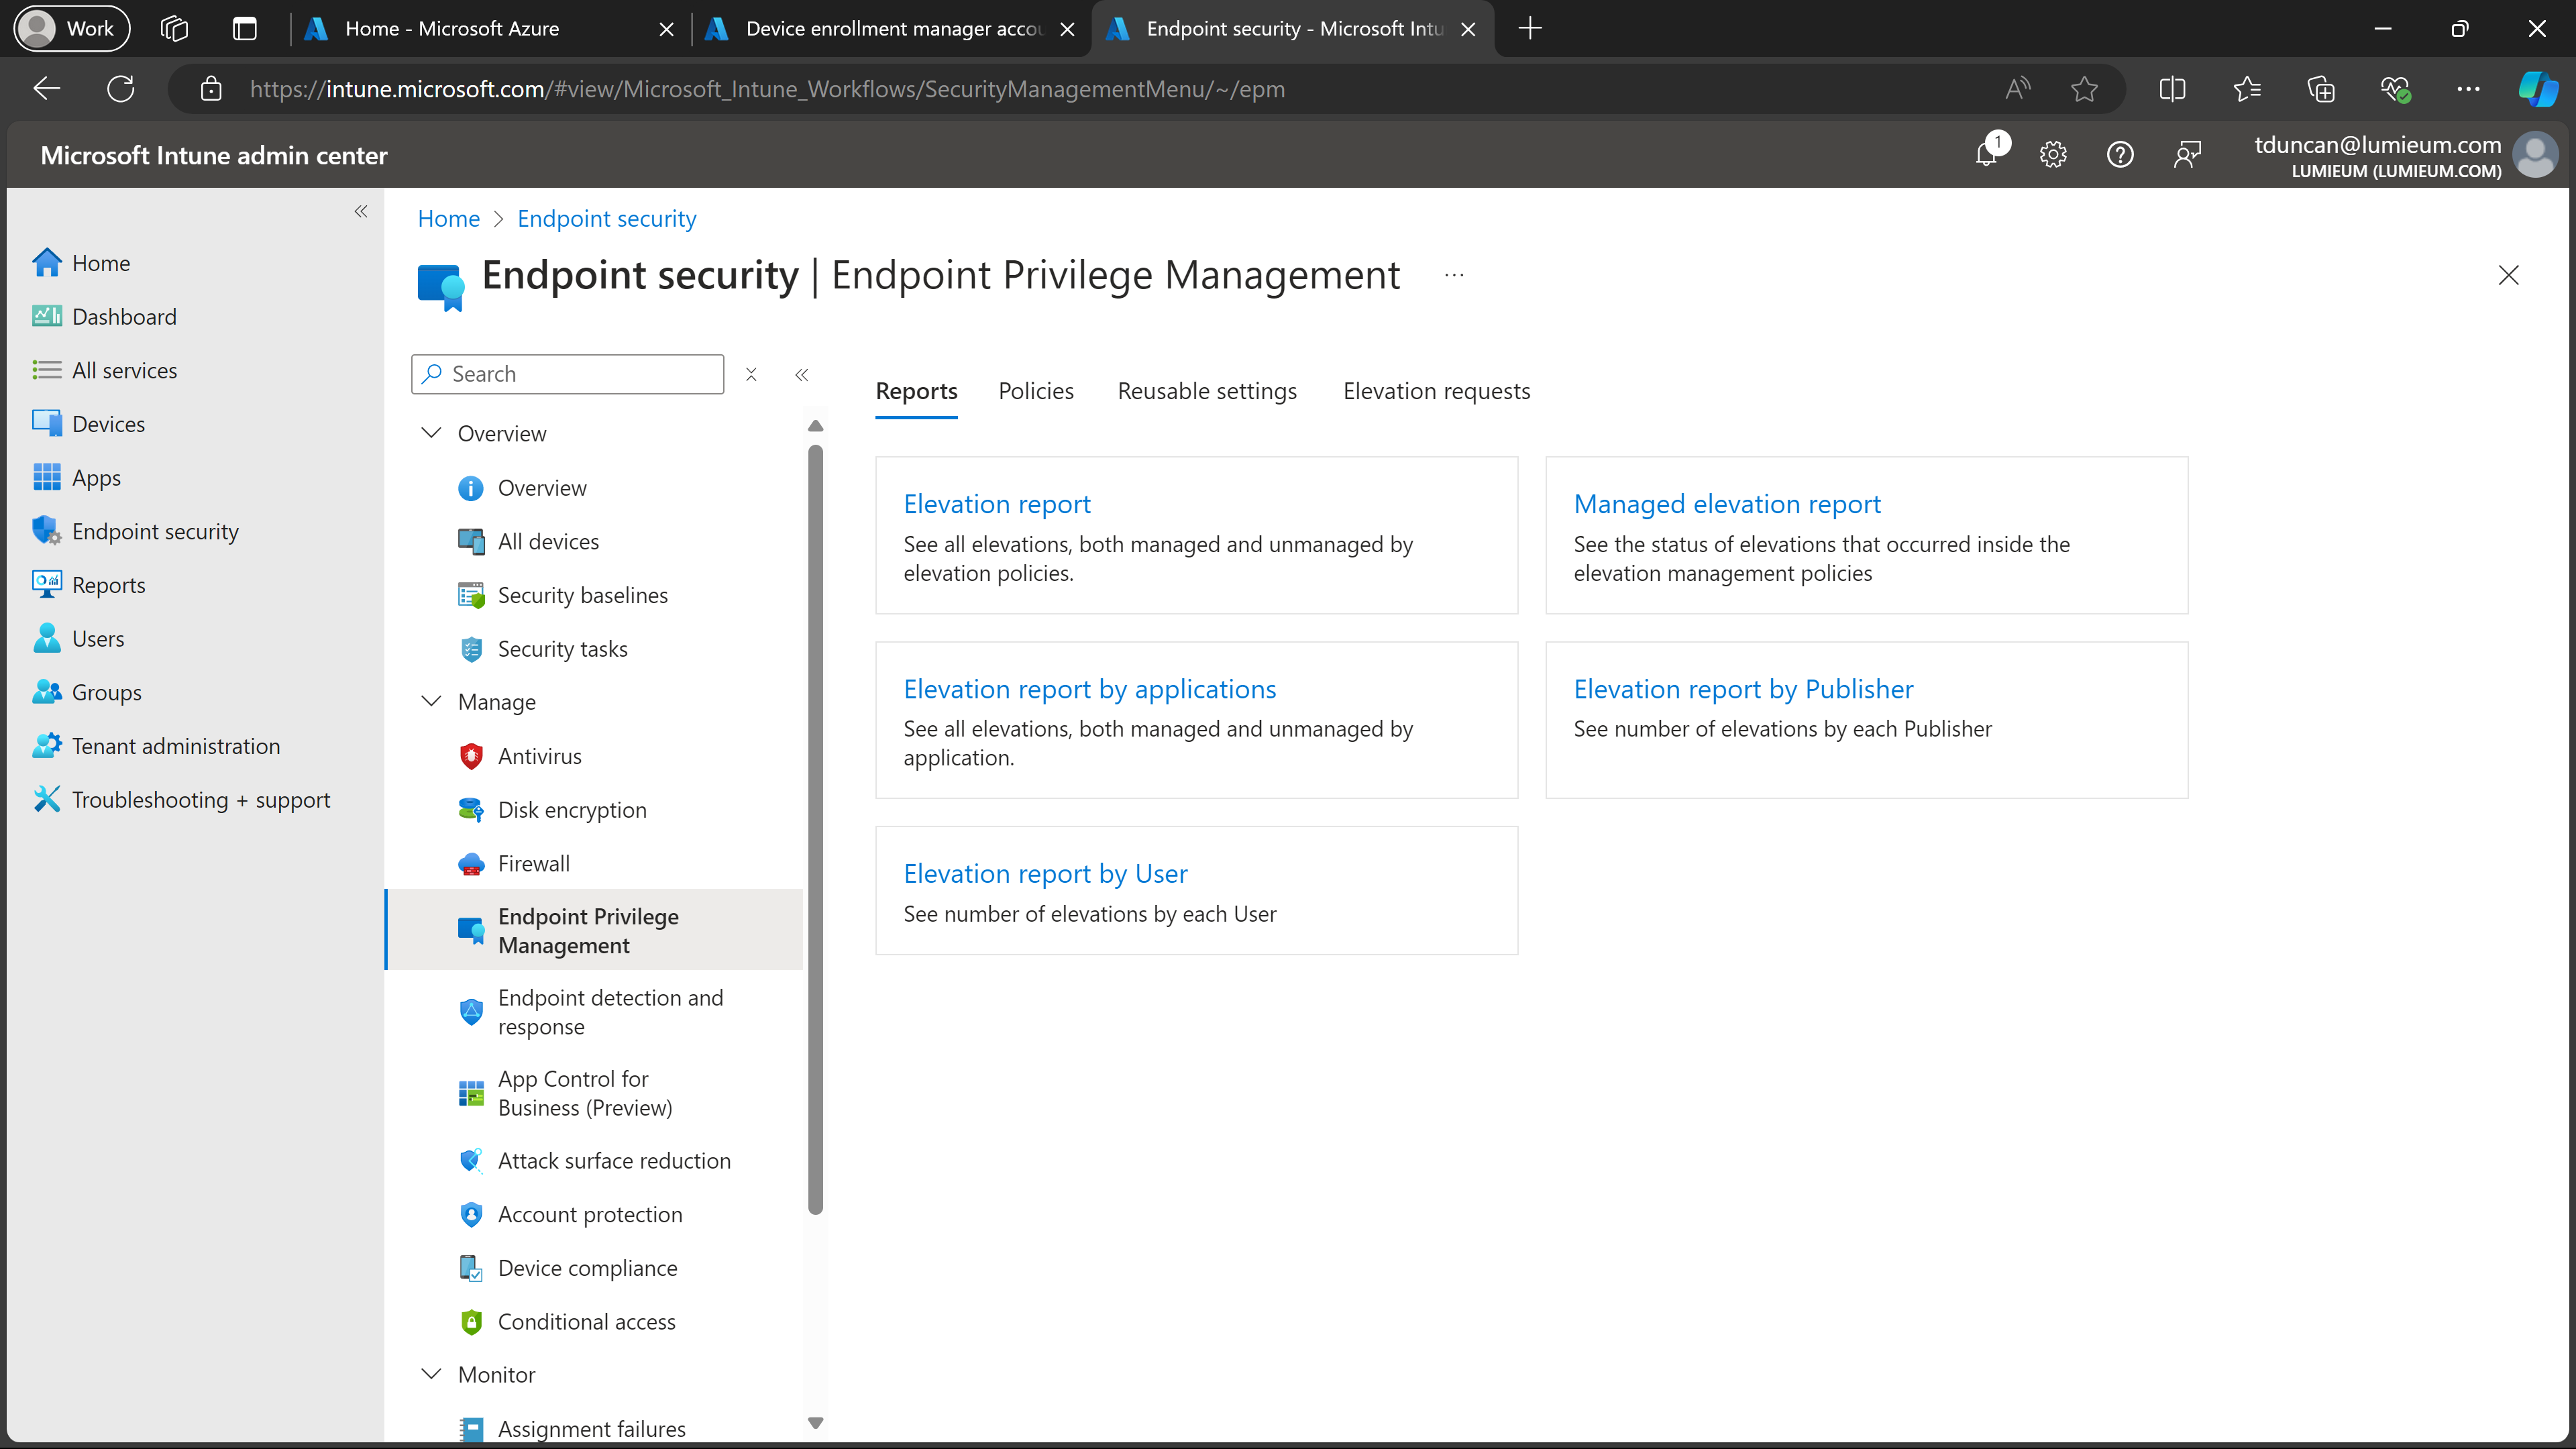Open Elevation report by Publisher
Screen dimensions: 2576x1449
coord(1743,689)
